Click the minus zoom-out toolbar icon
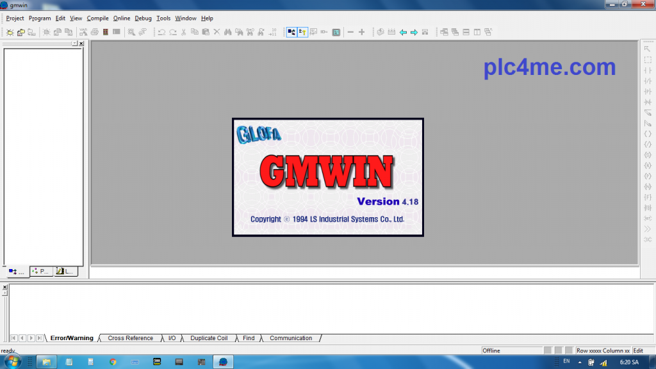Viewport: 656px width, 369px height. 350,32
